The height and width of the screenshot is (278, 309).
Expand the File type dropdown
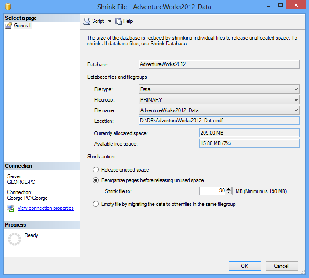point(219,89)
